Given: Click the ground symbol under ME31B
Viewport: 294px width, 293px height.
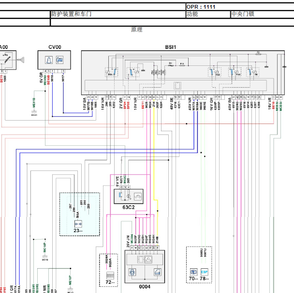Looking at the screenshot, I should coord(34,113).
